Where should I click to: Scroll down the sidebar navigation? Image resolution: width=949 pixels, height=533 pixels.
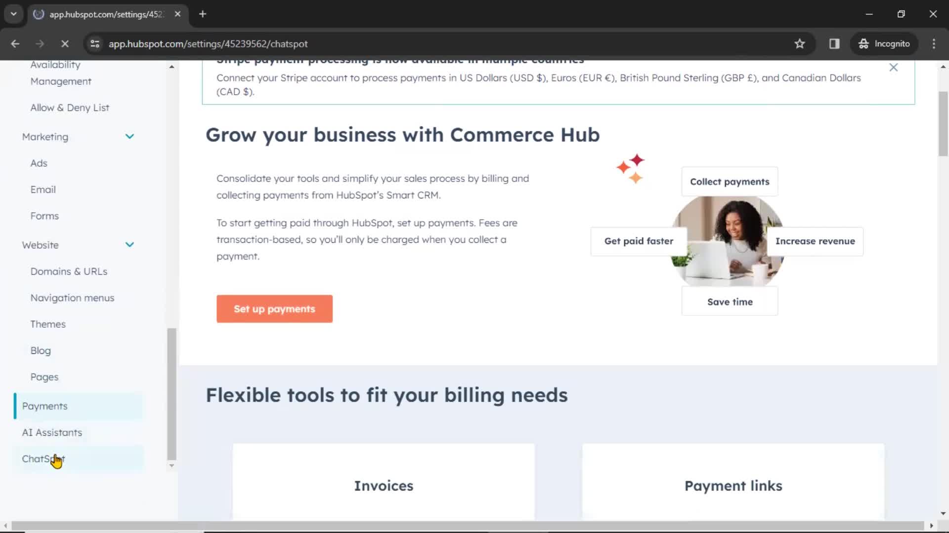tap(171, 465)
